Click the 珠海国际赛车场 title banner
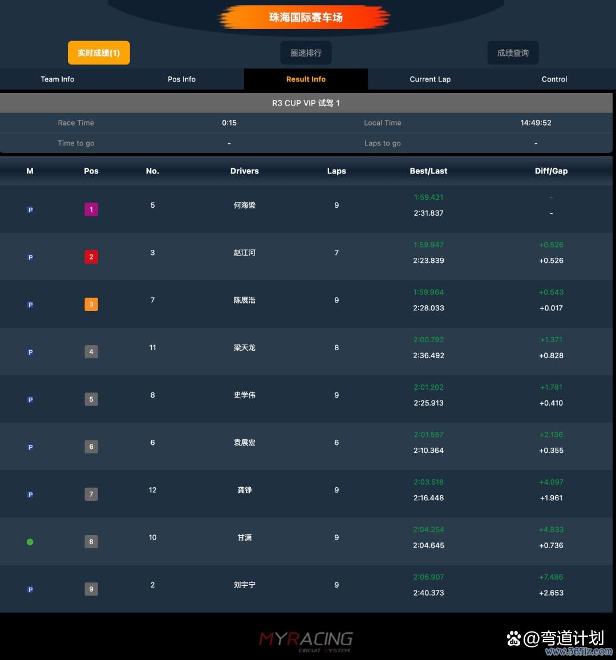Viewport: 616px width, 660px height. click(305, 17)
